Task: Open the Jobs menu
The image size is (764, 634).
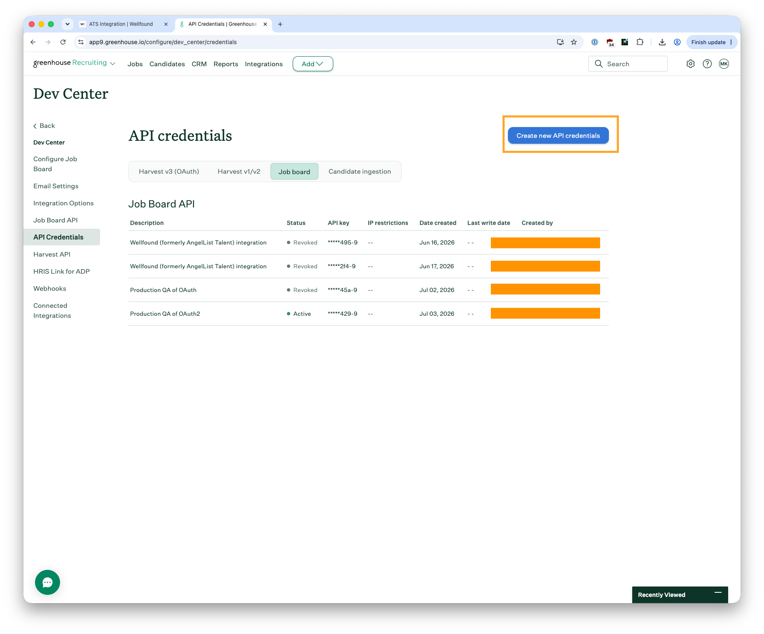Action: (135, 64)
